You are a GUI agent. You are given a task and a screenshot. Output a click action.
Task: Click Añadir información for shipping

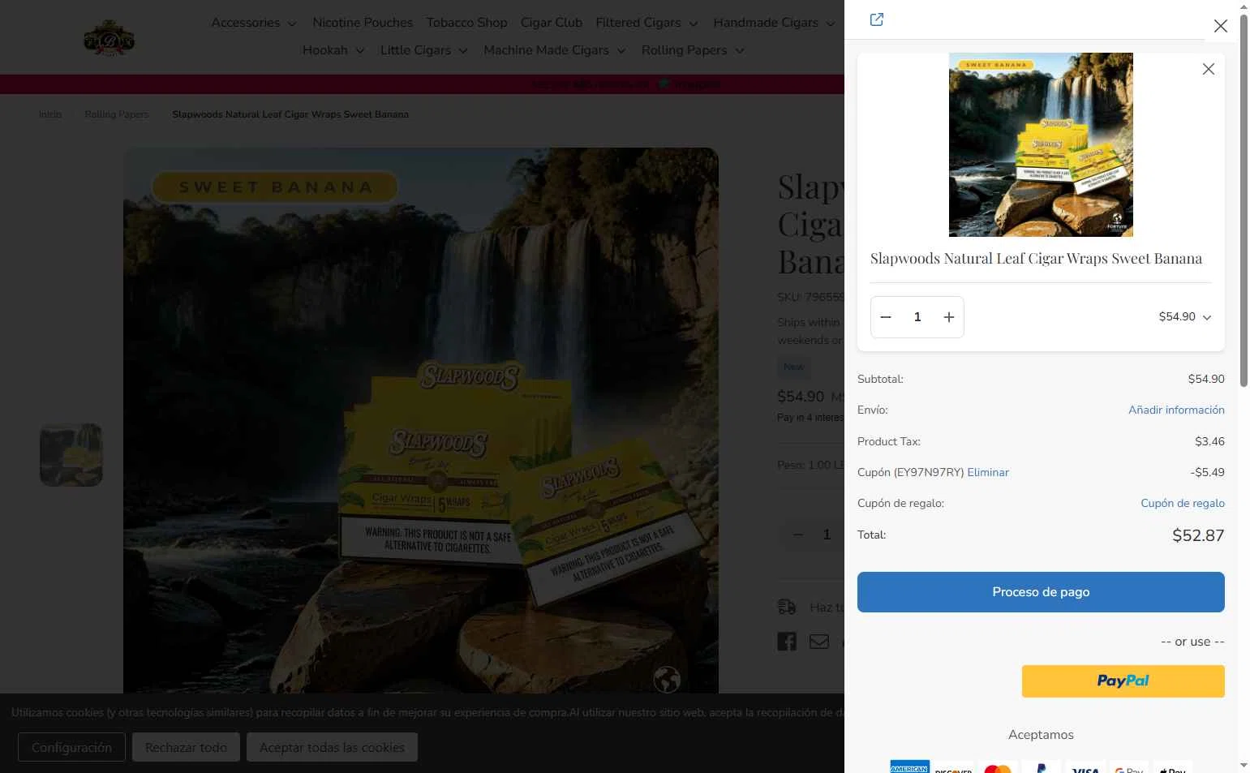(x=1176, y=410)
